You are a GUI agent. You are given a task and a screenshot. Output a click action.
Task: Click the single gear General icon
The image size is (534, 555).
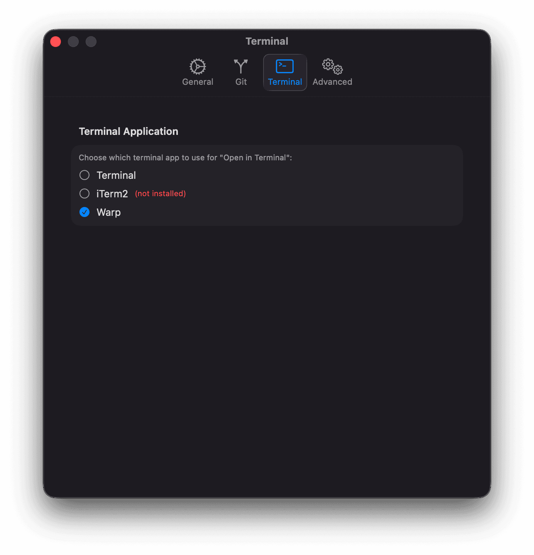197,66
